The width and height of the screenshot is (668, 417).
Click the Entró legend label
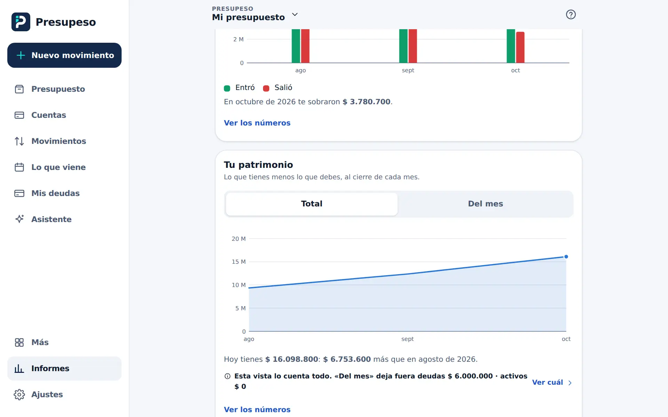click(245, 88)
